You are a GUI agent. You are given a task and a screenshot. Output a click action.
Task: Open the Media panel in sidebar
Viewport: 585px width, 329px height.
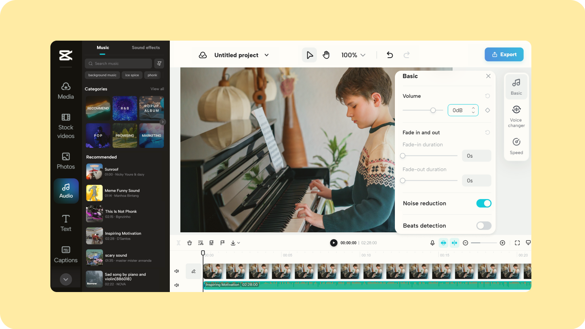66,91
